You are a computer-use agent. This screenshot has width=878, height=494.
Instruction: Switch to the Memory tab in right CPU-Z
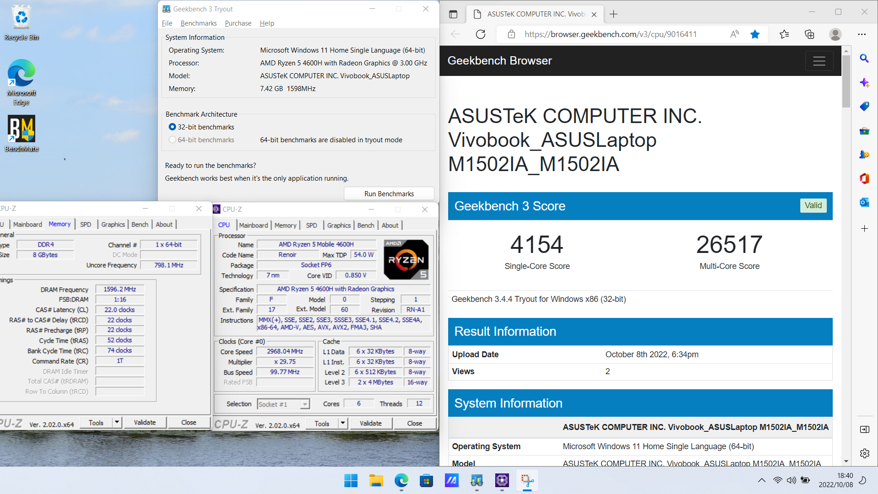(285, 225)
